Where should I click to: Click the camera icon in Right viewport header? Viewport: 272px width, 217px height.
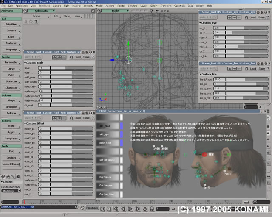[x=152, y=11]
